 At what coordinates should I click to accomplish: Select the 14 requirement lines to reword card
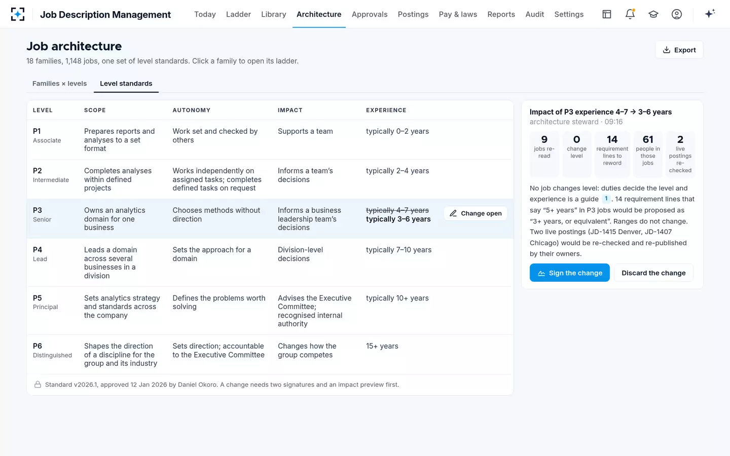pos(612,154)
